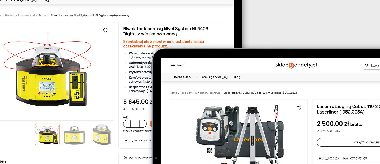Viewport: 380px width, 164px height.
Task: Increase quantity with plus button
Action: tap(143, 124)
